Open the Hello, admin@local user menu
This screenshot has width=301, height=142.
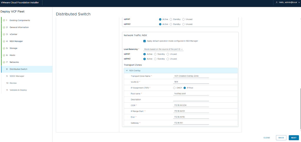[x=287, y=2]
